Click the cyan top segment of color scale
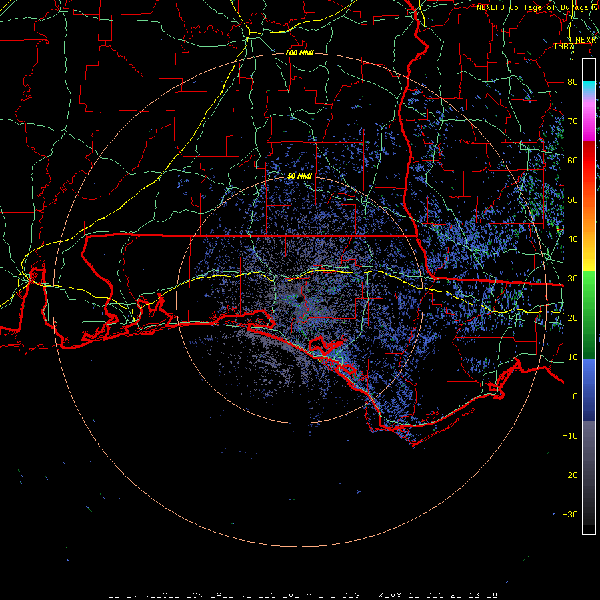 click(589, 87)
